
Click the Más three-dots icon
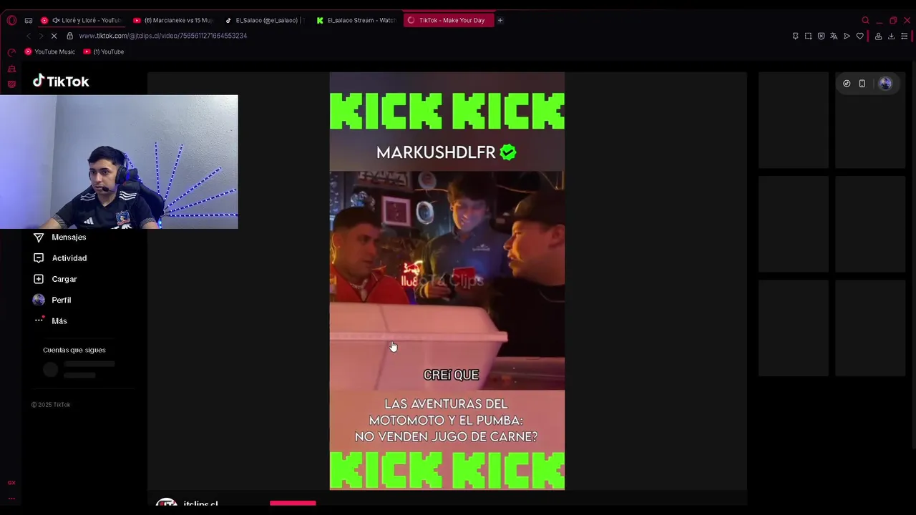[39, 320]
